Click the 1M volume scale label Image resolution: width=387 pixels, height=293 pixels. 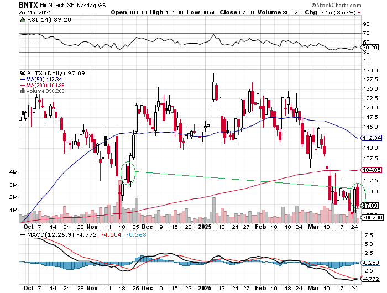click(13, 210)
